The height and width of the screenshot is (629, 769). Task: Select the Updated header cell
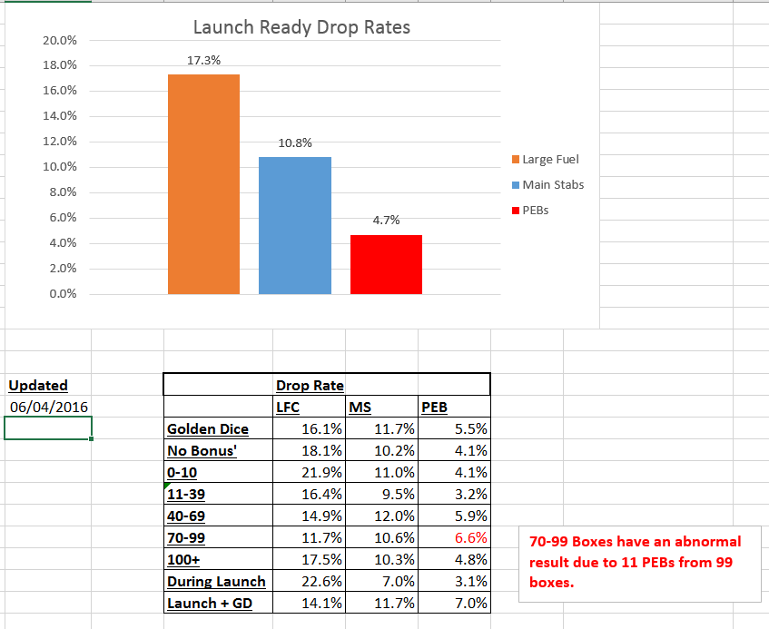[x=38, y=385]
